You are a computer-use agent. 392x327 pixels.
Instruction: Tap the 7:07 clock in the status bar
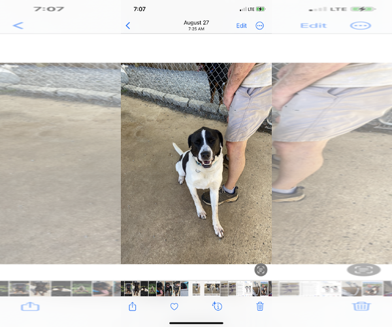click(140, 9)
